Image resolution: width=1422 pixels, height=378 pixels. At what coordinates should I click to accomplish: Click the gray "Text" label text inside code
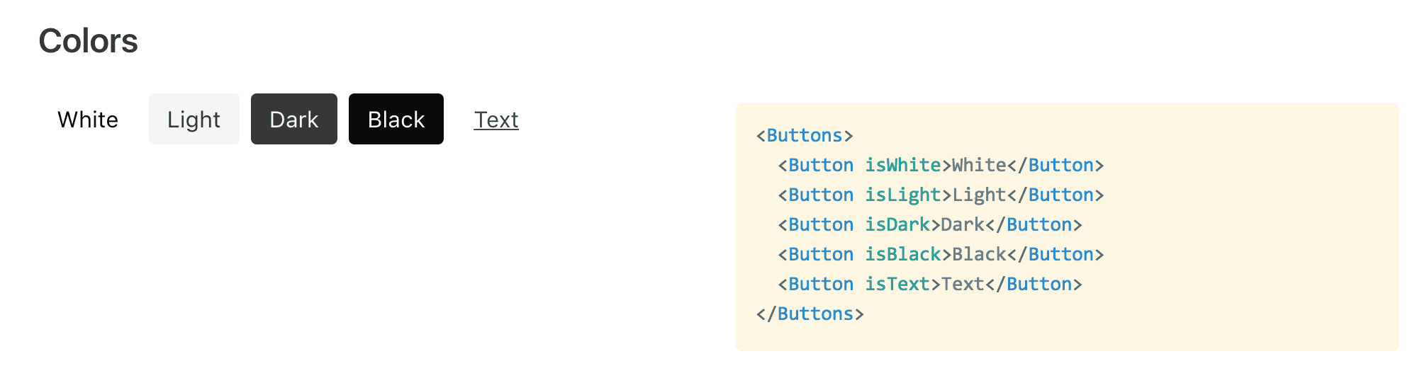(963, 284)
